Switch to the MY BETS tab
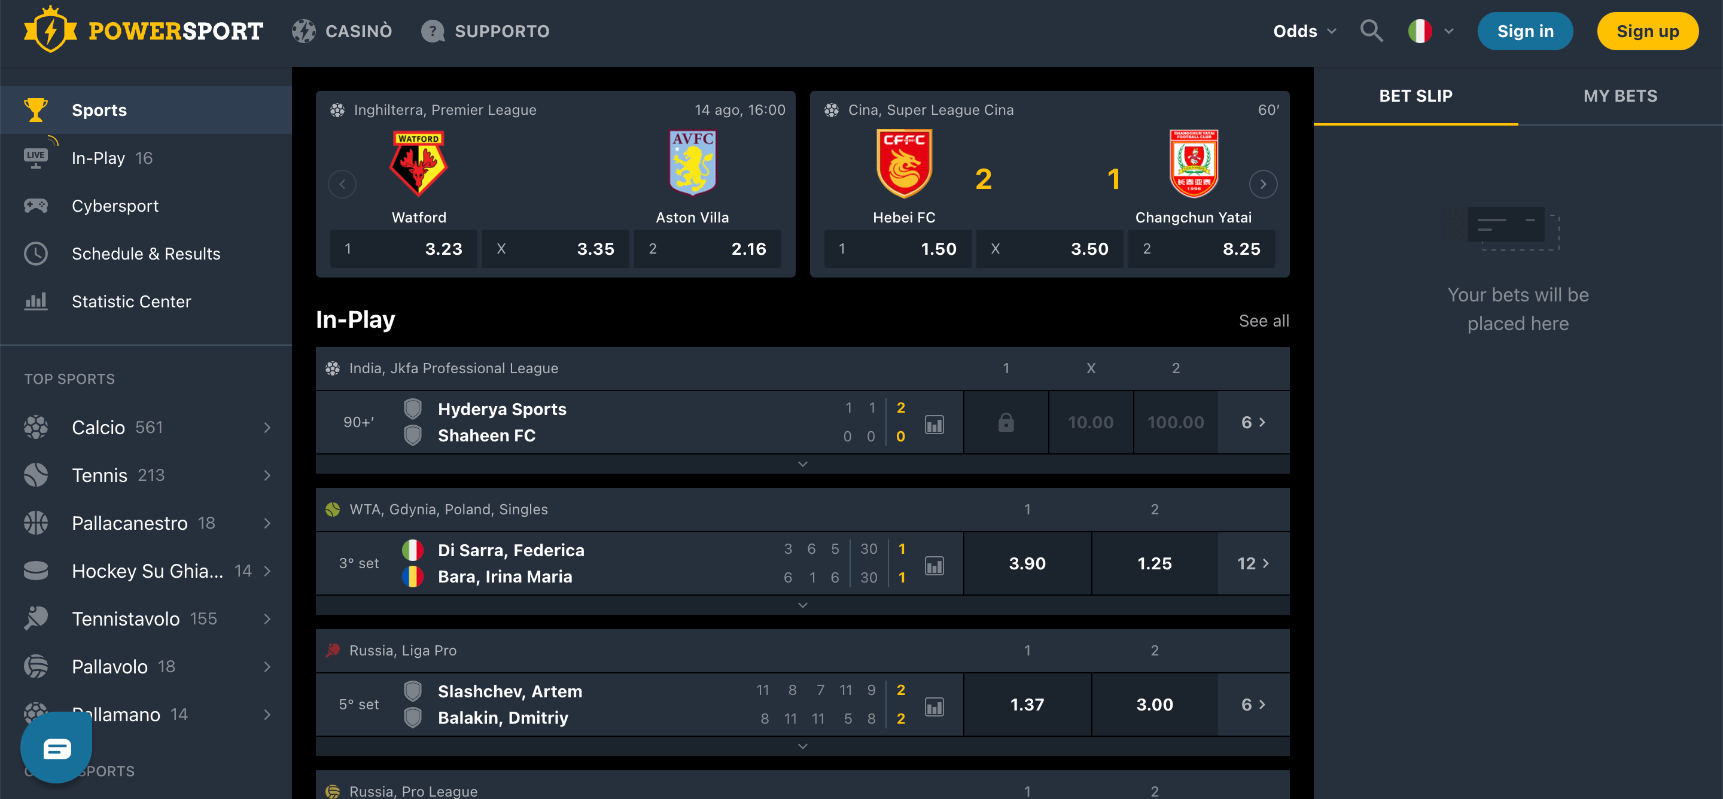1723x799 pixels. click(x=1621, y=96)
